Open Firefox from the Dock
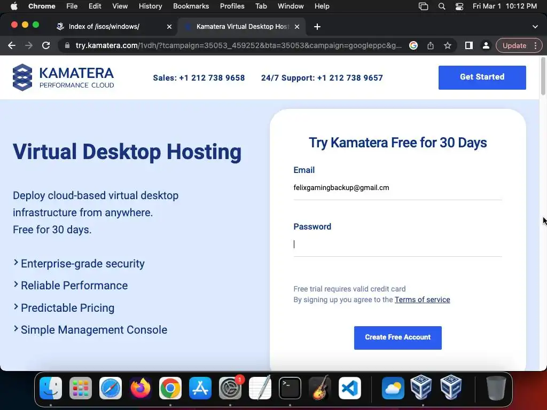The width and height of the screenshot is (547, 410). (140, 388)
